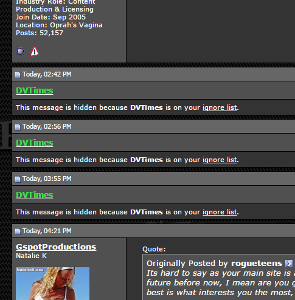This screenshot has height=300, width=295.
Task: Click post icon beside Today, 02:56 PM
Action: (18, 127)
